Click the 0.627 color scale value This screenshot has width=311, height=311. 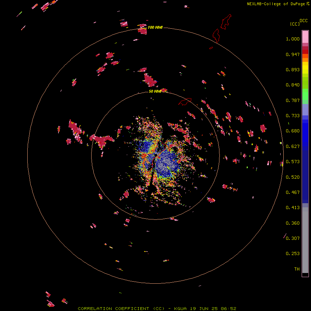pos(293,147)
